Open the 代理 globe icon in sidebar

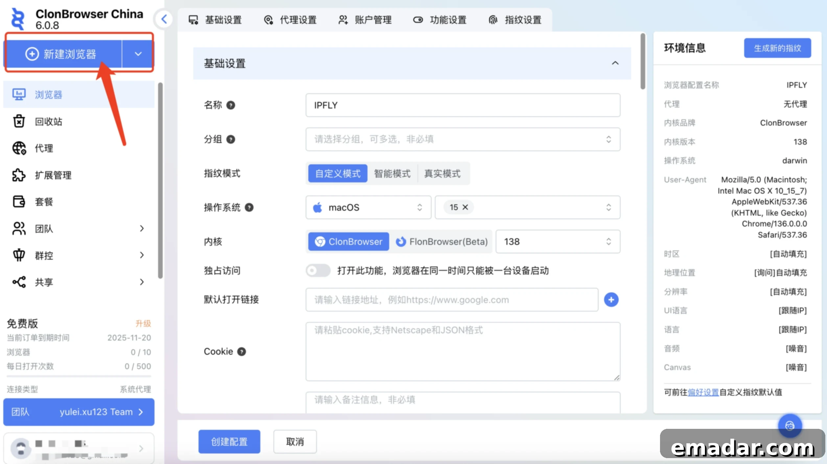click(19, 148)
